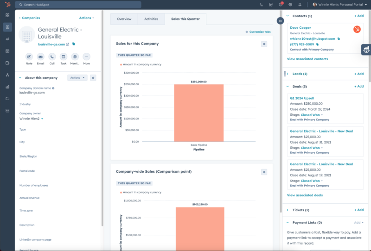Go back to Companies list
Image resolution: width=371 pixels, height=251 pixels.
coord(29,18)
